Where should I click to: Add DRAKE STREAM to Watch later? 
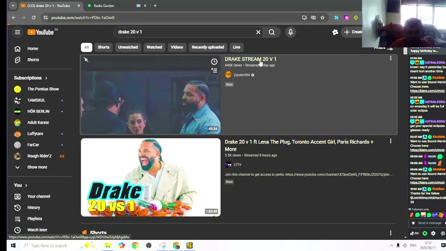pyautogui.click(x=214, y=62)
